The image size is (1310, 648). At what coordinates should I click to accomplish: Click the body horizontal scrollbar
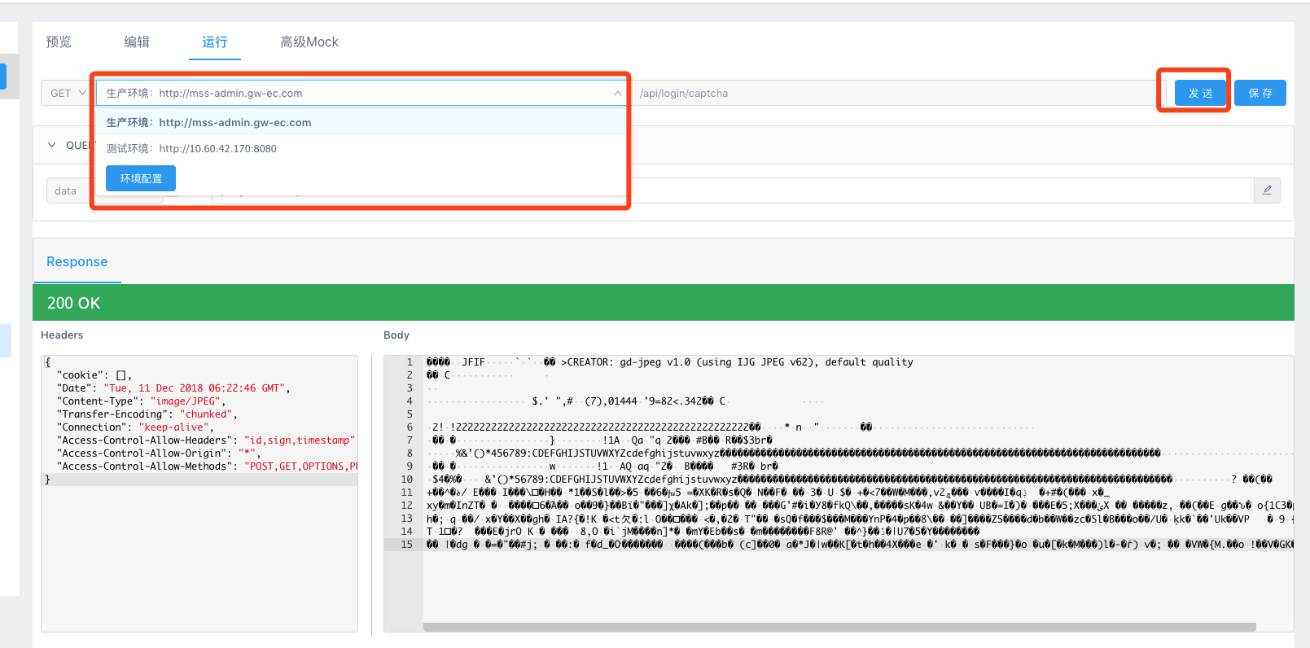pyautogui.click(x=839, y=627)
